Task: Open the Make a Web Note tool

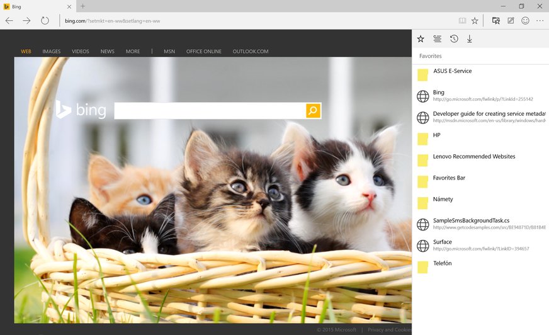Action: point(511,21)
